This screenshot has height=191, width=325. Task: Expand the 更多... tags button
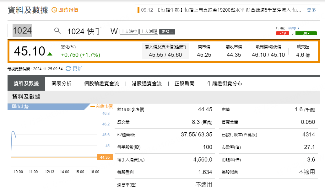[x=167, y=32]
